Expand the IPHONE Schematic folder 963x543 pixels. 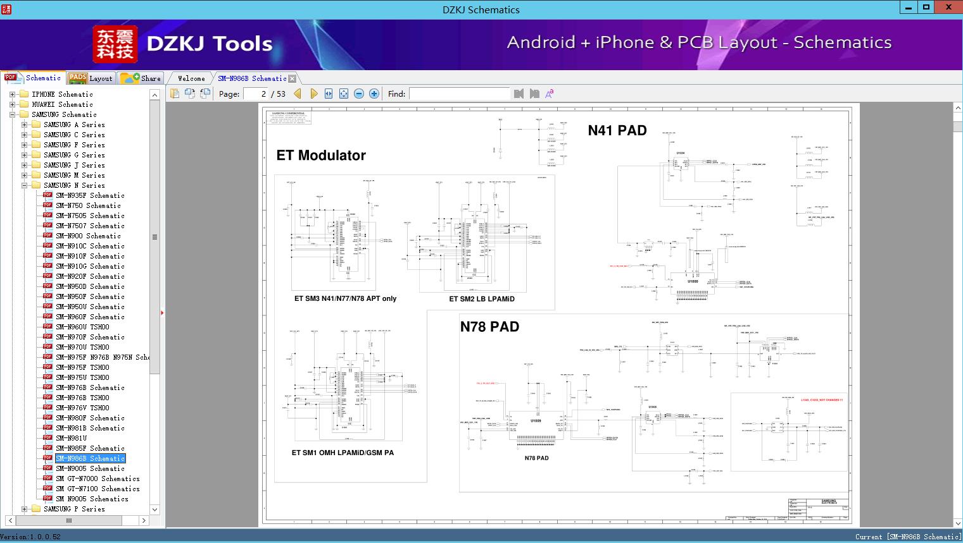(x=12, y=94)
